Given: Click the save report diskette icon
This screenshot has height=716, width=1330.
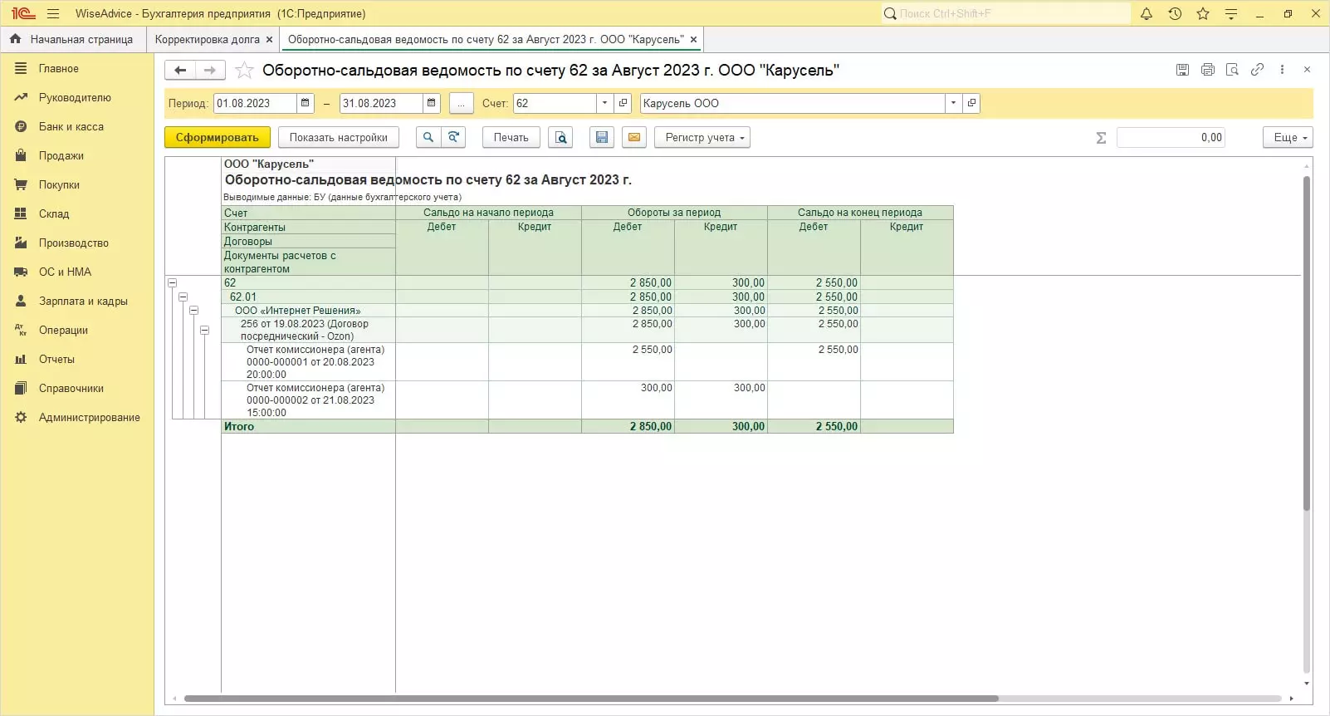Looking at the screenshot, I should coord(602,138).
